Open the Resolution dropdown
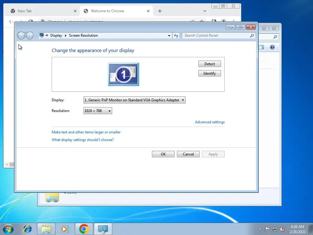The width and height of the screenshot is (313, 235). [98, 111]
